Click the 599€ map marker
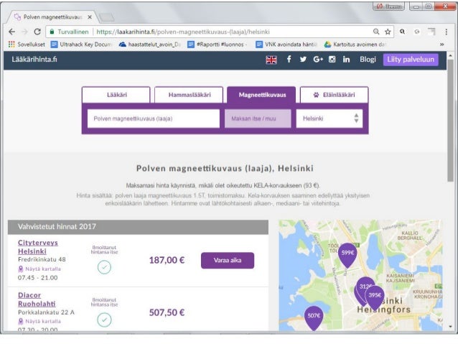 pos(347,255)
